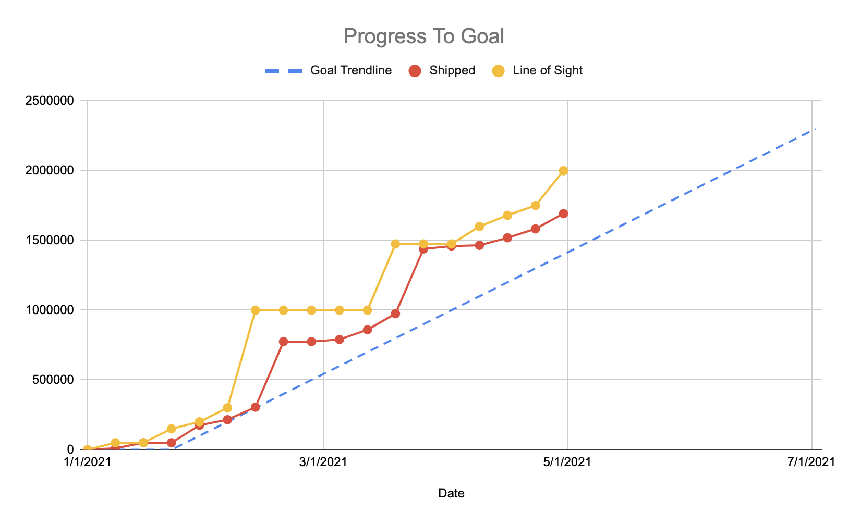848x526 pixels.
Task: Click the first Line of Sight point at 1000000
Action: 256,310
